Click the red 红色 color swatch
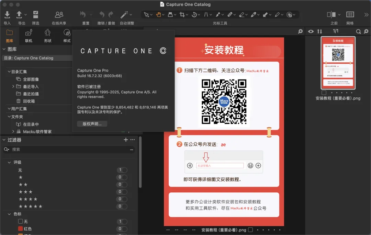Screen dimensions: 371x235 click(x=20, y=229)
